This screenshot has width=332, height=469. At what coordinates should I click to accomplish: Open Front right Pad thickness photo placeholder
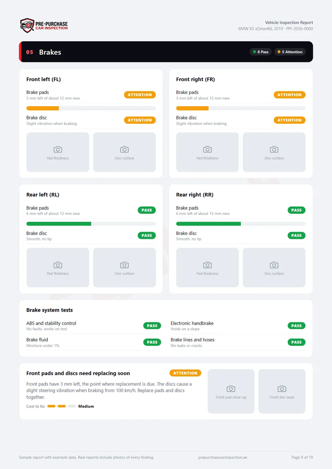pos(208,152)
